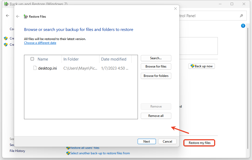
Task: Click the search magnifier in Control Panel box
Action: point(241,16)
